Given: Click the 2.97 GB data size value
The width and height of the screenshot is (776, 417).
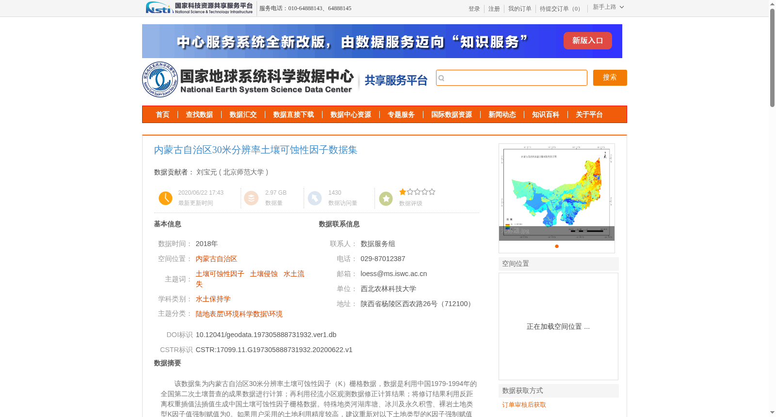Looking at the screenshot, I should coord(276,193).
